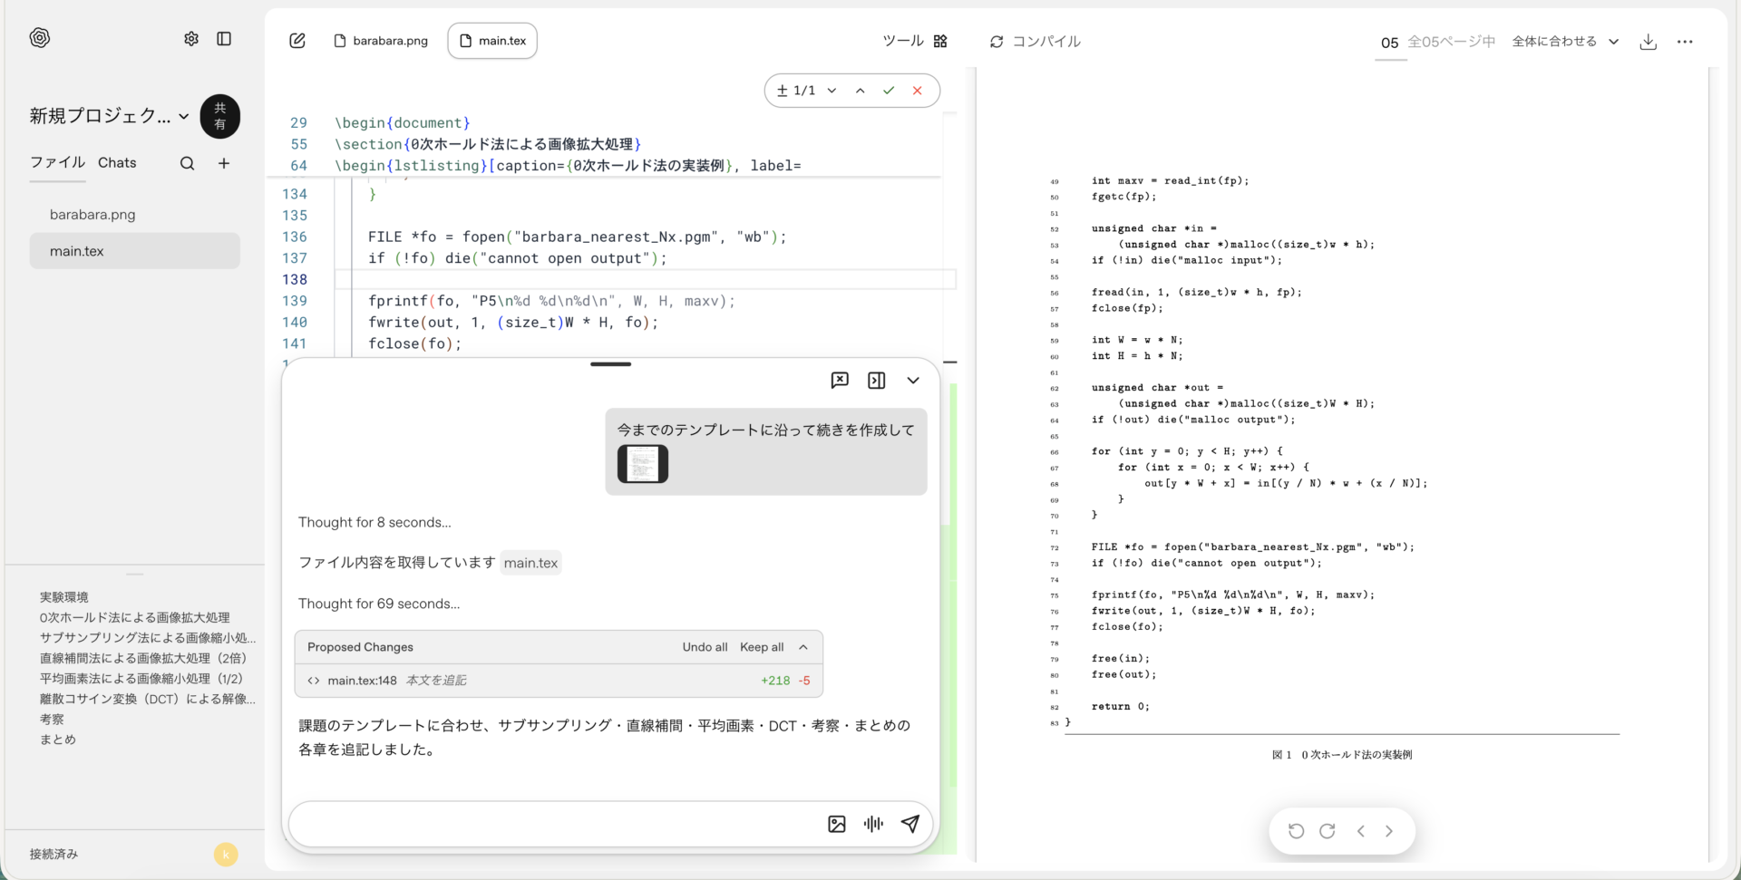Toggle the sidebar panel icon
This screenshot has width=1741, height=880.
(x=224, y=39)
